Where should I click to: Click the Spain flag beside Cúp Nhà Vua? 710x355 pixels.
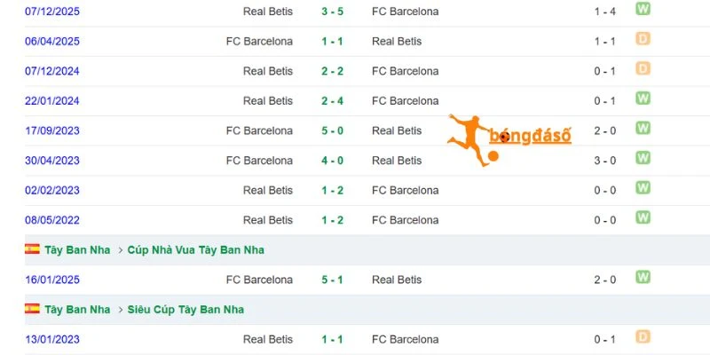pyautogui.click(x=32, y=249)
